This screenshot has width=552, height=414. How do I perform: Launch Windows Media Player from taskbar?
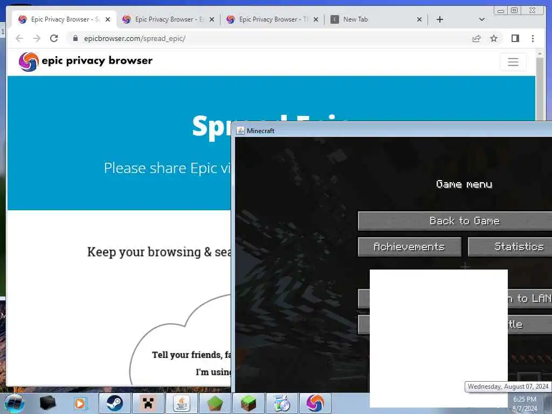point(80,403)
